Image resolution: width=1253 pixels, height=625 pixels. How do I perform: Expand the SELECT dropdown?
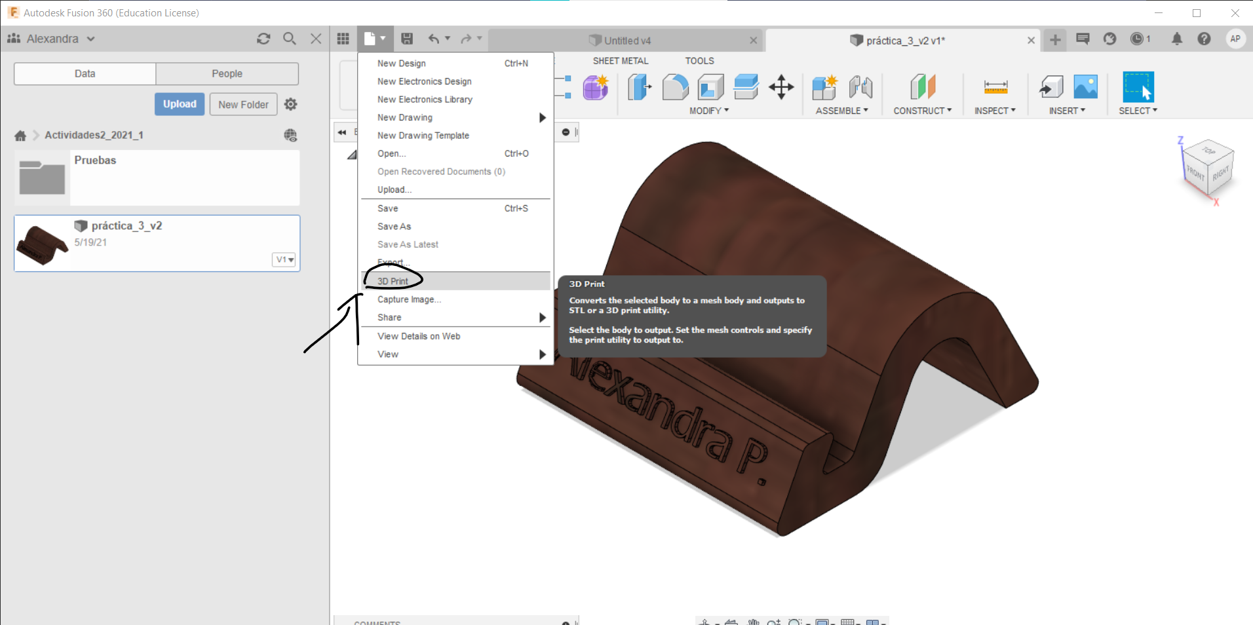click(x=1138, y=111)
